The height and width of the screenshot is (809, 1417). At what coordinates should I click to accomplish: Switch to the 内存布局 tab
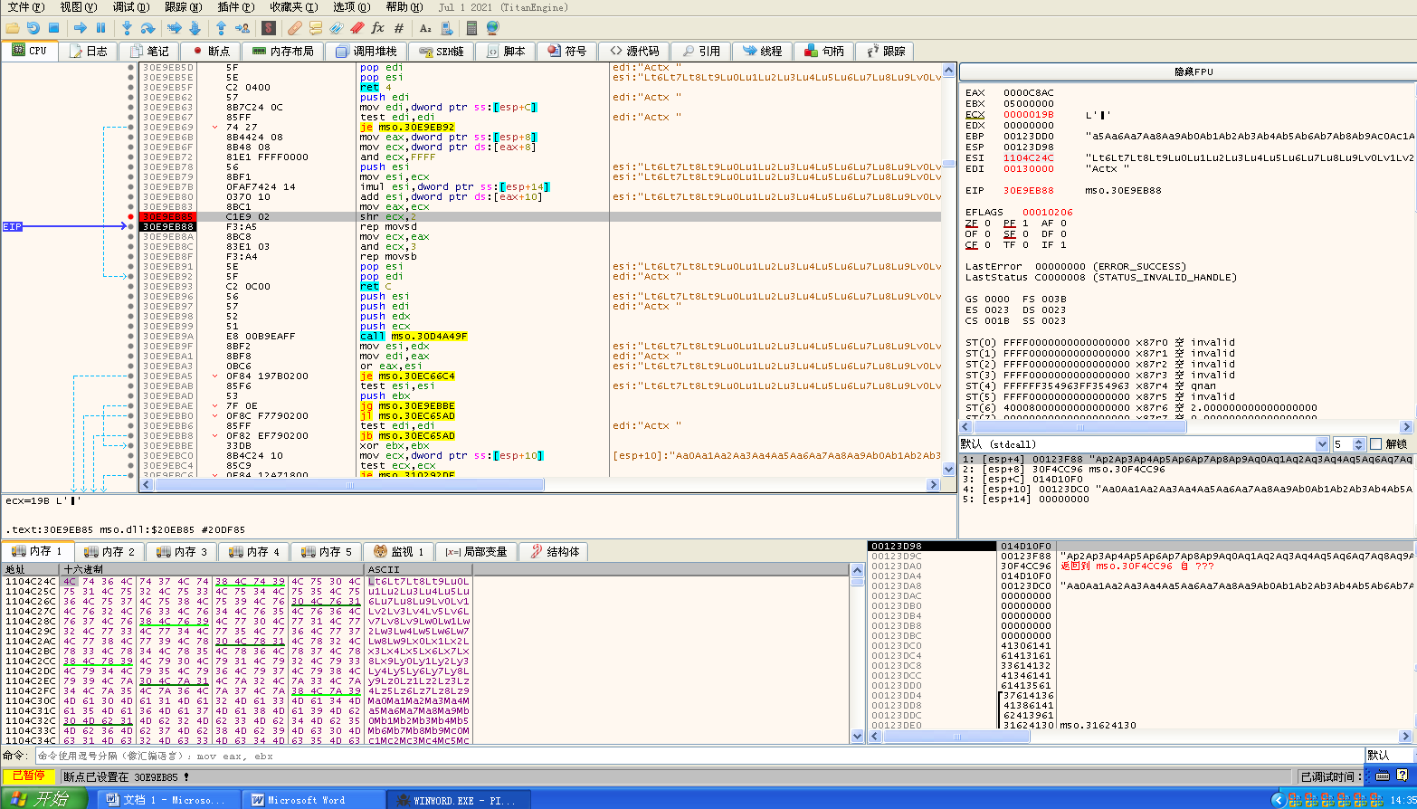[283, 52]
